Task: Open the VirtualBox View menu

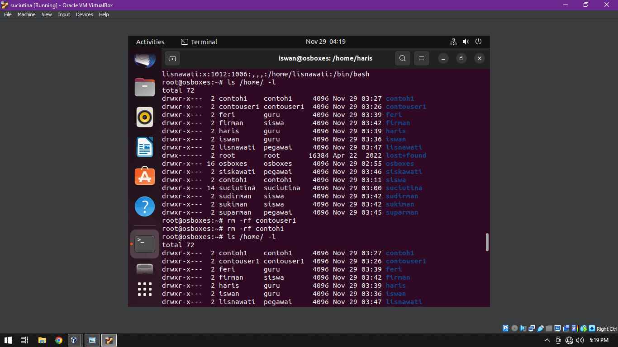Action: 47,14
